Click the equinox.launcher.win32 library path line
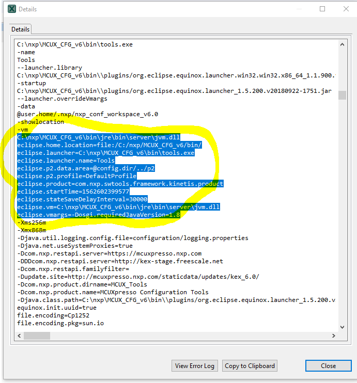This screenshot has height=383, width=357. 176,75
